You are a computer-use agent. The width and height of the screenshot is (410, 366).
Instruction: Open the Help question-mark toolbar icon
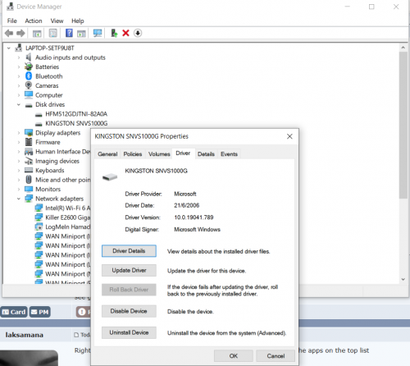(69, 33)
